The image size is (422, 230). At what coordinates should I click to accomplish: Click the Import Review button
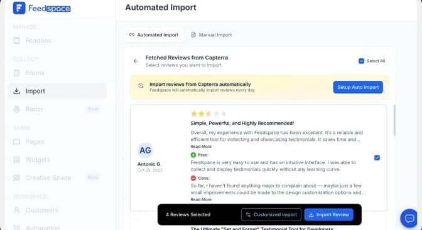point(329,215)
